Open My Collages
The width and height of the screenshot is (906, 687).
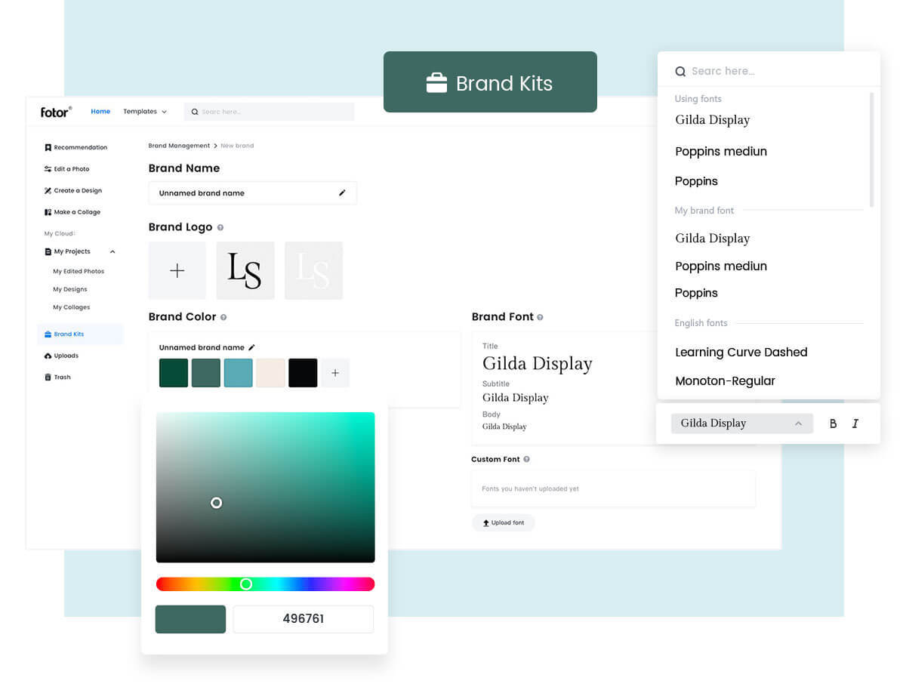(x=71, y=307)
